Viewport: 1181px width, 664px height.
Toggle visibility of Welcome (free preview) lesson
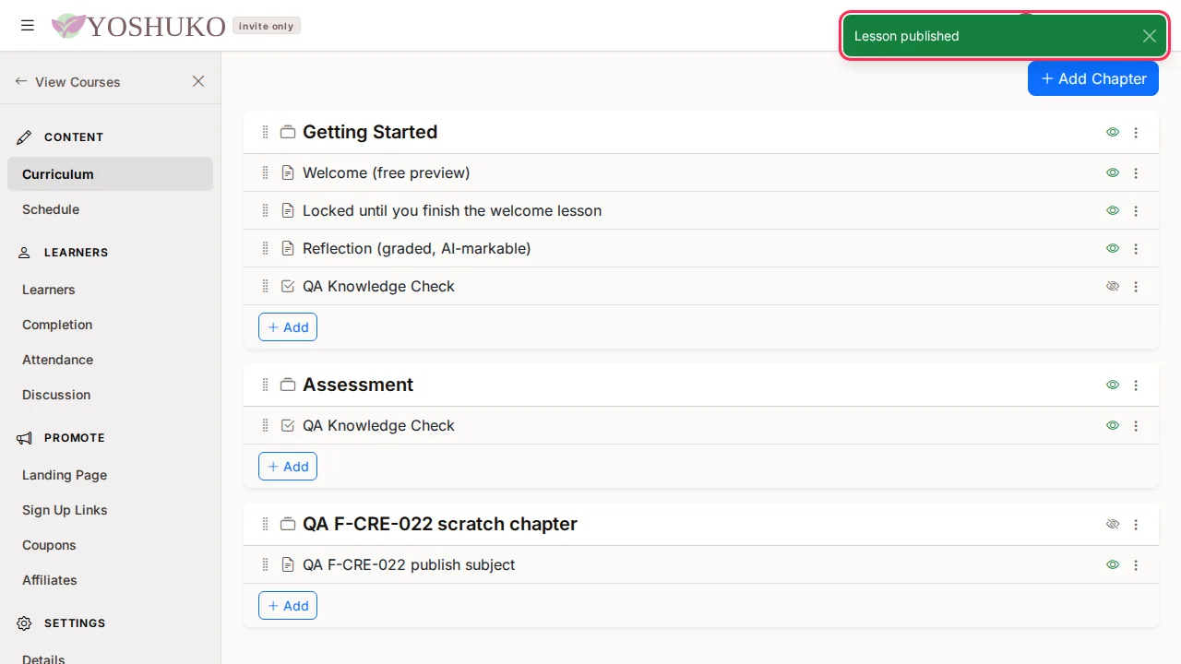tap(1113, 172)
